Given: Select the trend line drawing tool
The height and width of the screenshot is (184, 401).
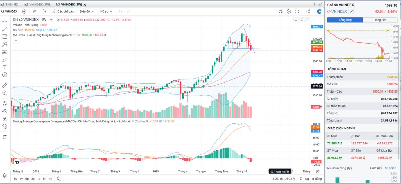Looking at the screenshot, I should [x=5, y=29].
